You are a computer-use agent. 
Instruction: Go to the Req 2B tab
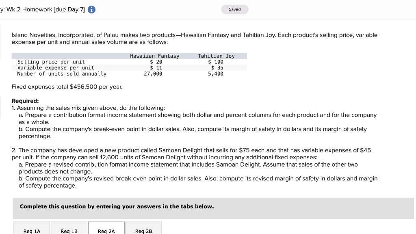click(144, 230)
